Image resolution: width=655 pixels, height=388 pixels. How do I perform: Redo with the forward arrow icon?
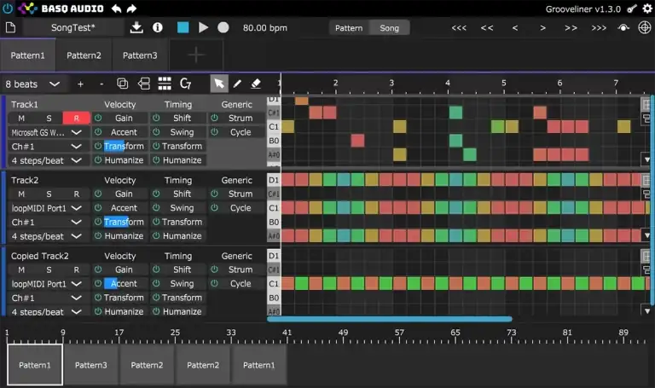pyautogui.click(x=131, y=9)
